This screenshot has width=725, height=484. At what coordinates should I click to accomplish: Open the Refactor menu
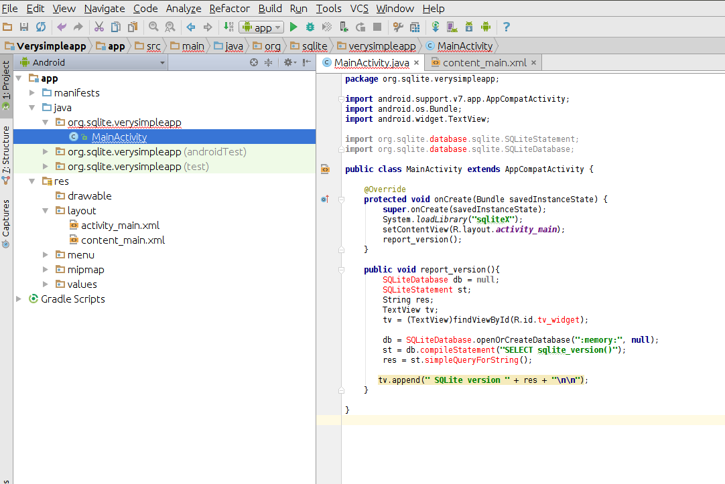(229, 9)
